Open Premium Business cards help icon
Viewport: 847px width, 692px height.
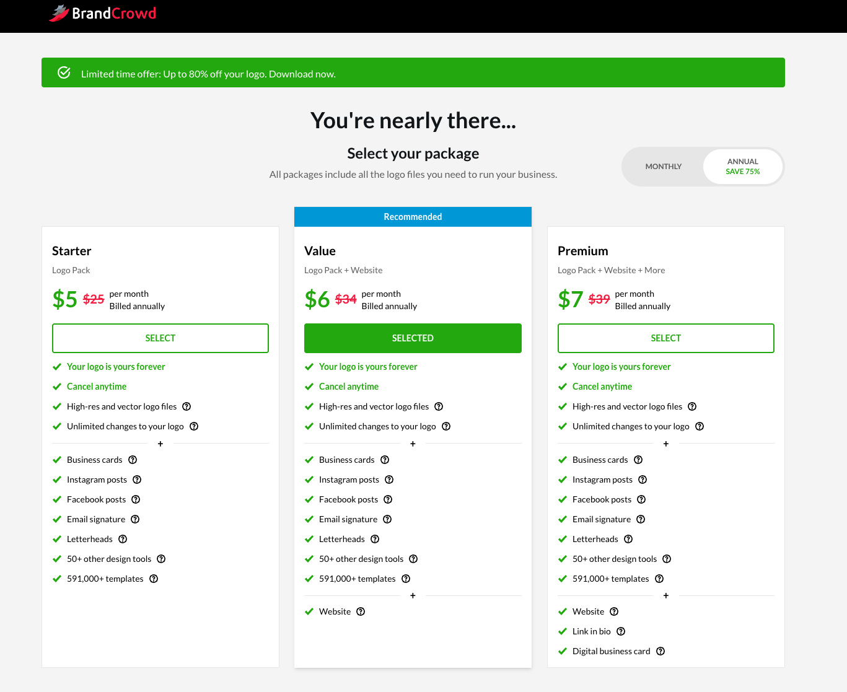pyautogui.click(x=638, y=460)
